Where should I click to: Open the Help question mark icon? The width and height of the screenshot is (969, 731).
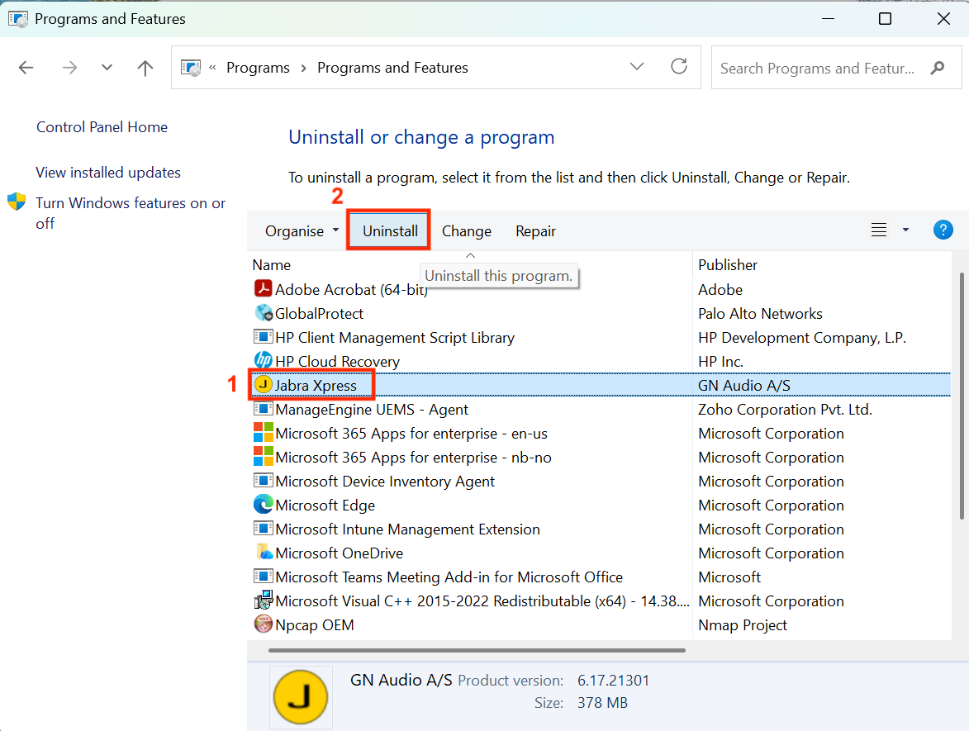click(943, 230)
